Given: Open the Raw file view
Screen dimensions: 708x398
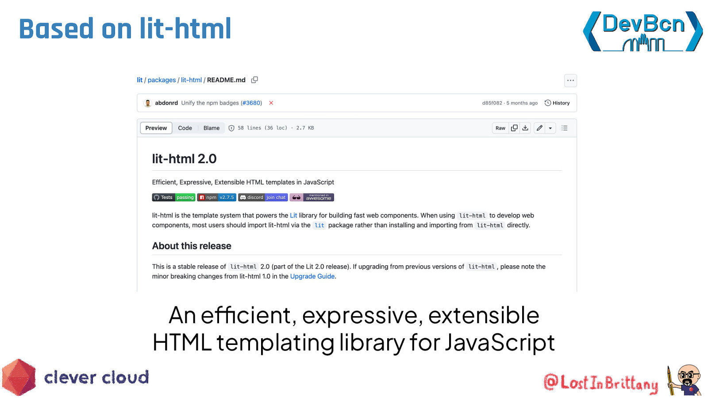Looking at the screenshot, I should pyautogui.click(x=500, y=128).
